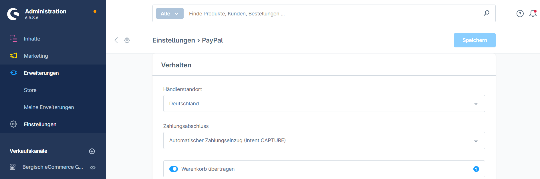
Task: Expand the Zahlungsabschluss dropdown
Action: pyautogui.click(x=324, y=140)
